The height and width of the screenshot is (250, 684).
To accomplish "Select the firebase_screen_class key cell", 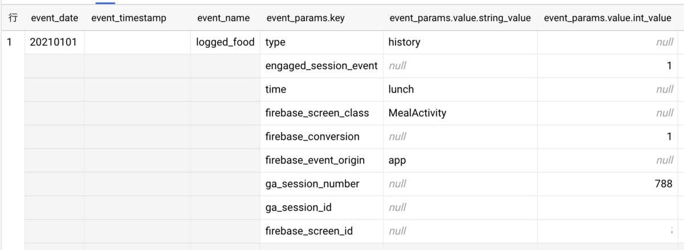I will [321, 113].
